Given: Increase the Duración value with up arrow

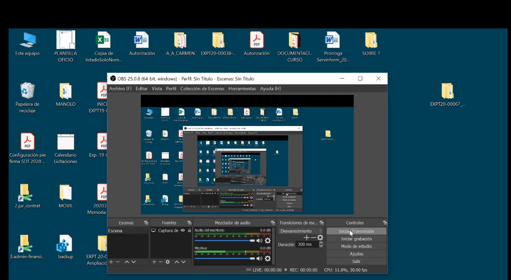Looking at the screenshot, I should click(x=321, y=243).
